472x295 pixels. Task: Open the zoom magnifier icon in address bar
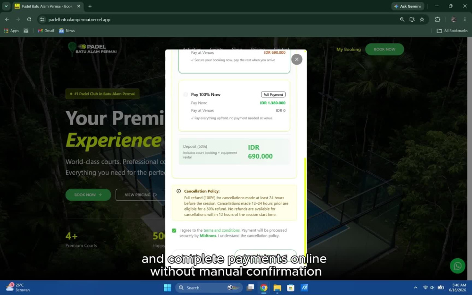[402, 19]
